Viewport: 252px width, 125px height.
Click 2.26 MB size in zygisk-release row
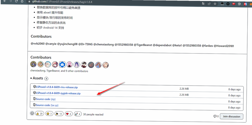[184, 95]
